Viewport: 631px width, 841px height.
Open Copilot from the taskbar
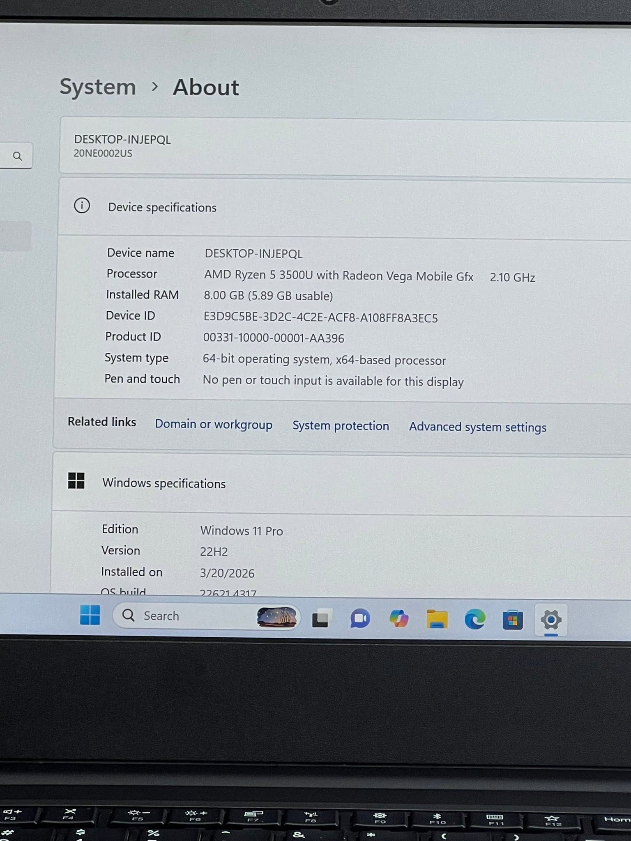tap(398, 618)
